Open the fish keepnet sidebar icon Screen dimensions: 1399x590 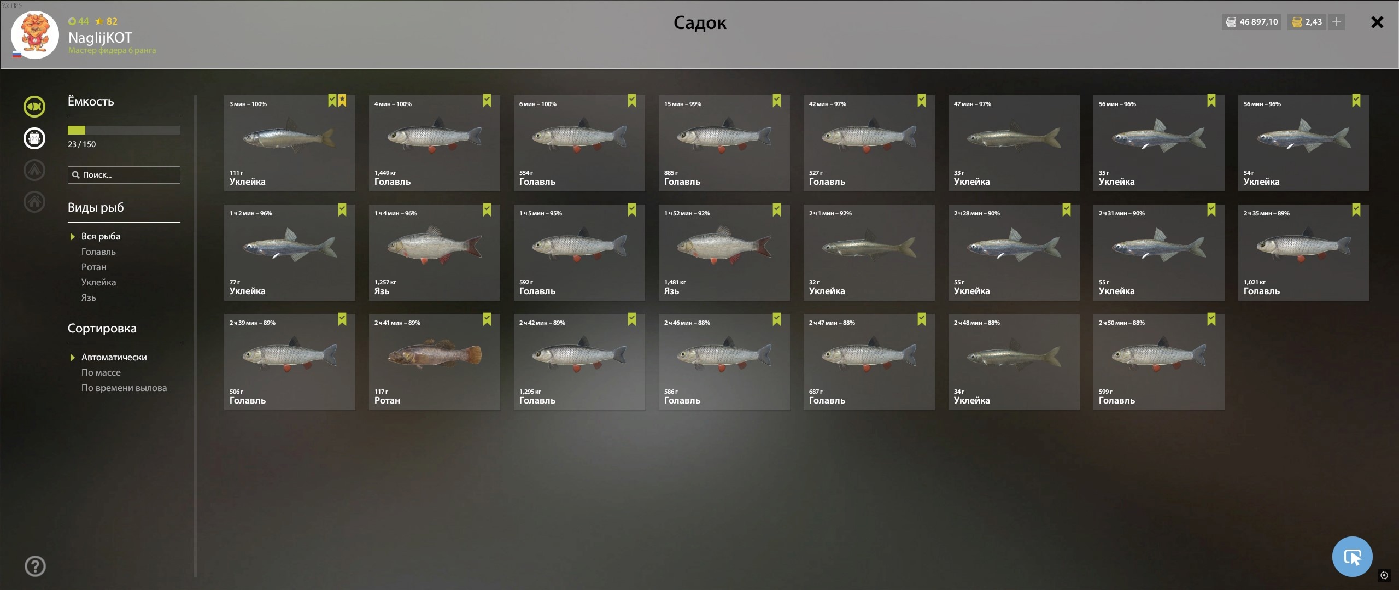pyautogui.click(x=34, y=107)
